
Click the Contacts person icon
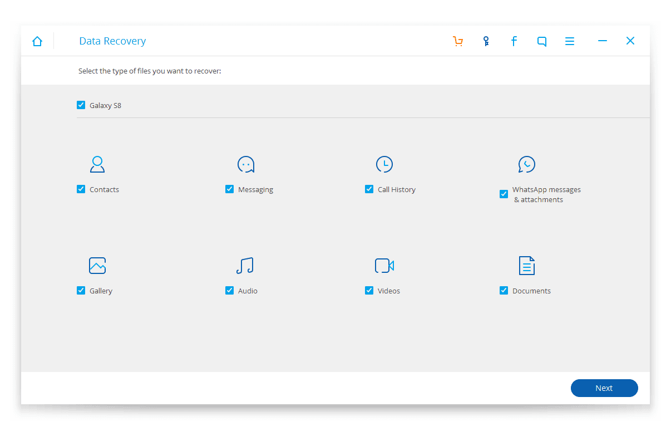pyautogui.click(x=97, y=164)
